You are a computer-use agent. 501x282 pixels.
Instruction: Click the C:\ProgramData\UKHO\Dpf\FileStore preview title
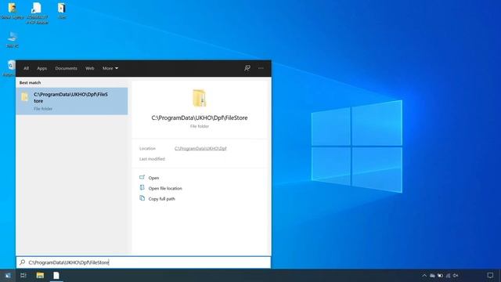(x=200, y=117)
